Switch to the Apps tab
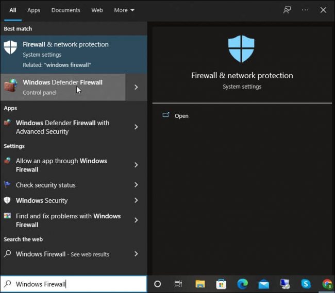 (33, 10)
